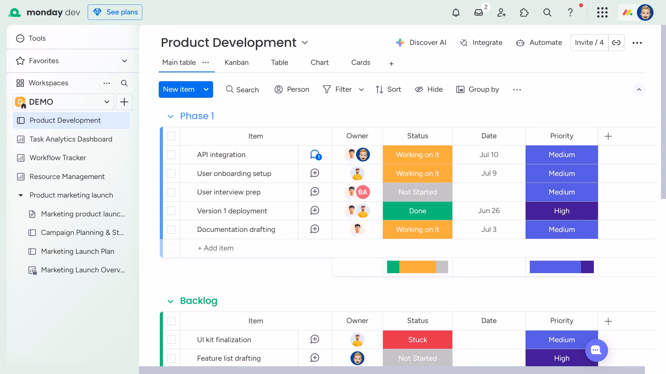
Task: Check the Feature list drafting row
Action: [x=171, y=358]
